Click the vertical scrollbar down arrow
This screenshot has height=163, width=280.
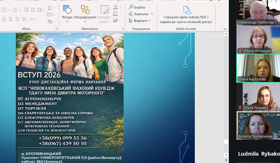tap(226, 155)
